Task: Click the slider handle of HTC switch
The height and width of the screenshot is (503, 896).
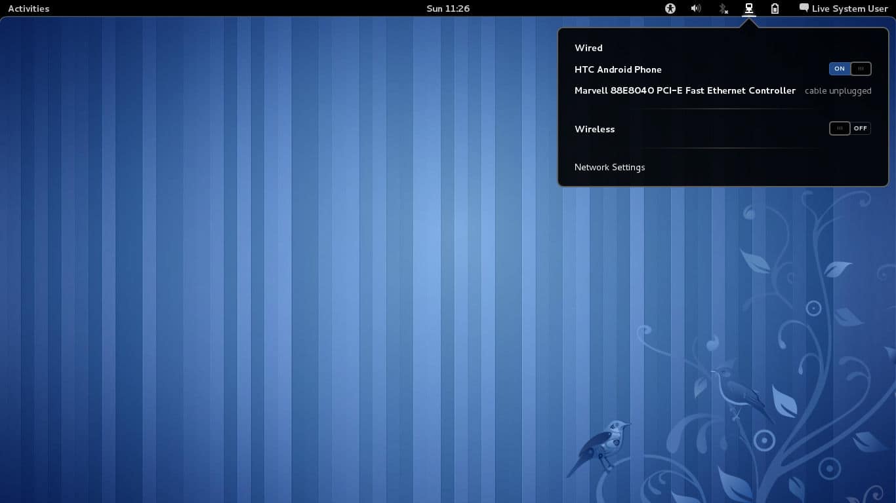Action: coord(861,69)
